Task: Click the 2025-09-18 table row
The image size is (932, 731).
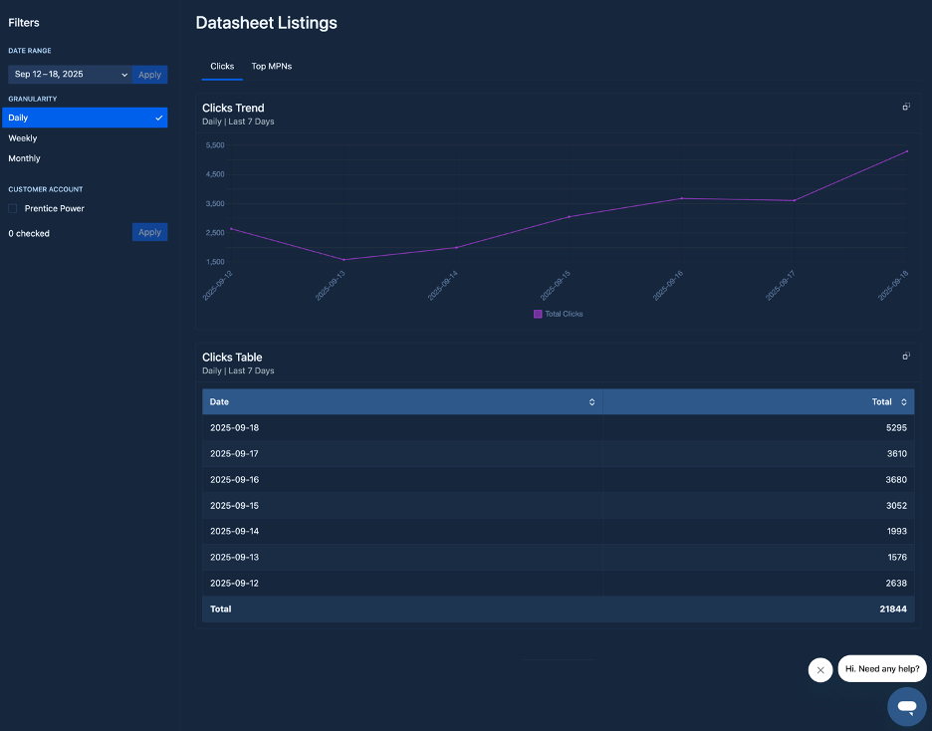Action: click(558, 428)
